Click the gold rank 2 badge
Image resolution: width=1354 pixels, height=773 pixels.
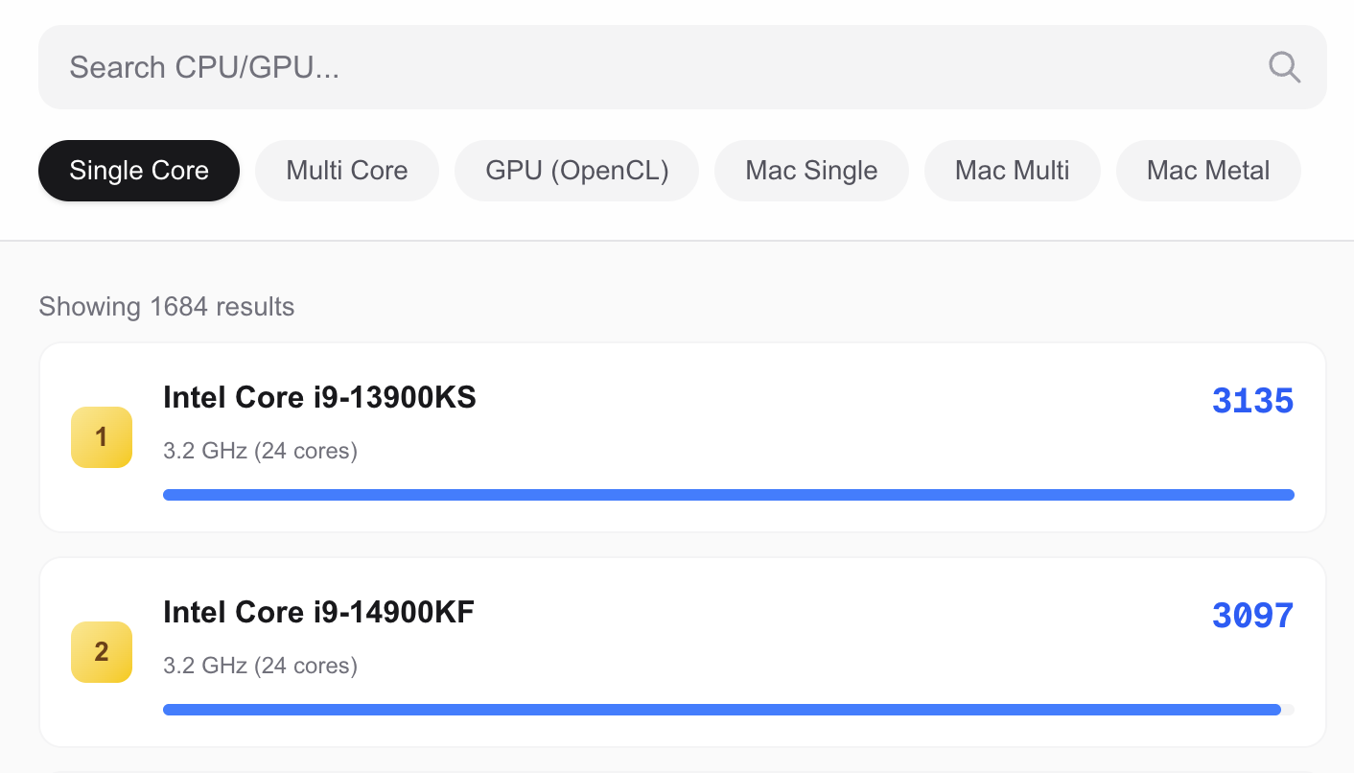102,652
